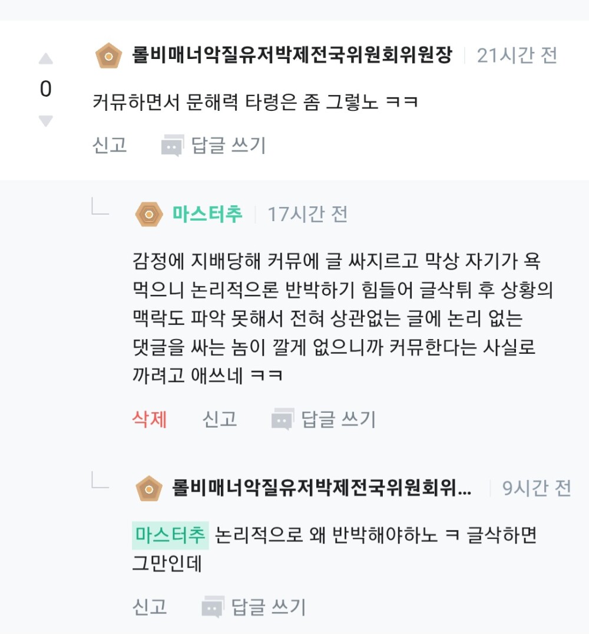Delete 마스터추's reply with 삭제
This screenshot has height=634, width=589.
150,419
